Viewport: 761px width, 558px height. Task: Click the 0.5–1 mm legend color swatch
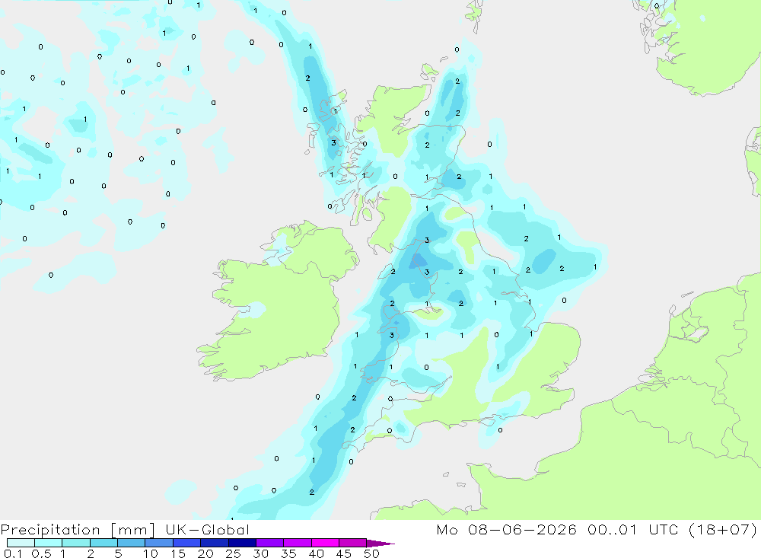(49, 543)
